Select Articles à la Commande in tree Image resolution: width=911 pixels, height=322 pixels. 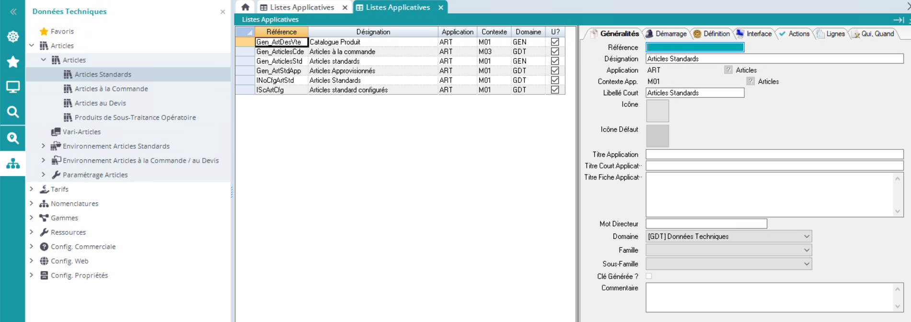coord(111,89)
